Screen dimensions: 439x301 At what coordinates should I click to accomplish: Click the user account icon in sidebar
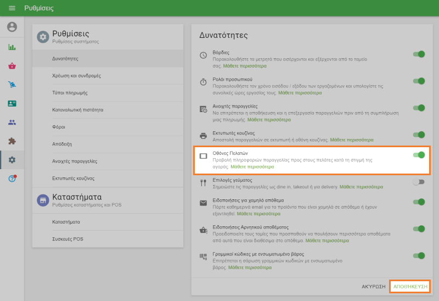tap(12, 27)
